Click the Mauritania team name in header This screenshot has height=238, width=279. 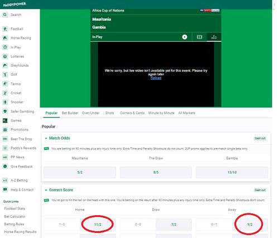point(102,19)
